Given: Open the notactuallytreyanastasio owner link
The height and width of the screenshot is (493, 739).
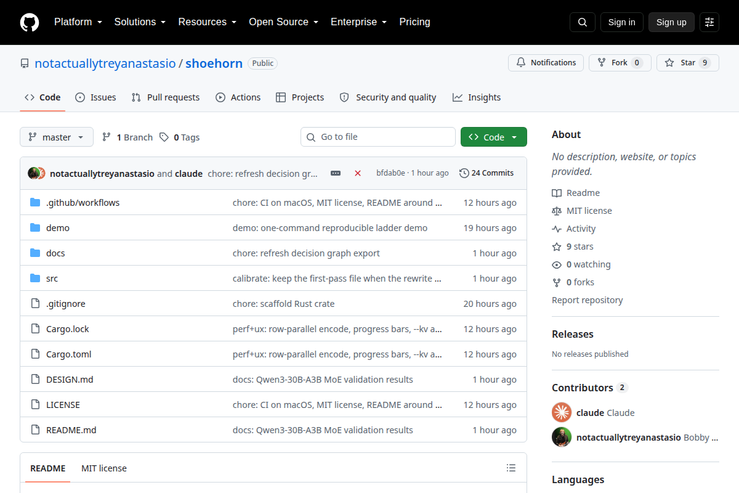Looking at the screenshot, I should click(105, 63).
